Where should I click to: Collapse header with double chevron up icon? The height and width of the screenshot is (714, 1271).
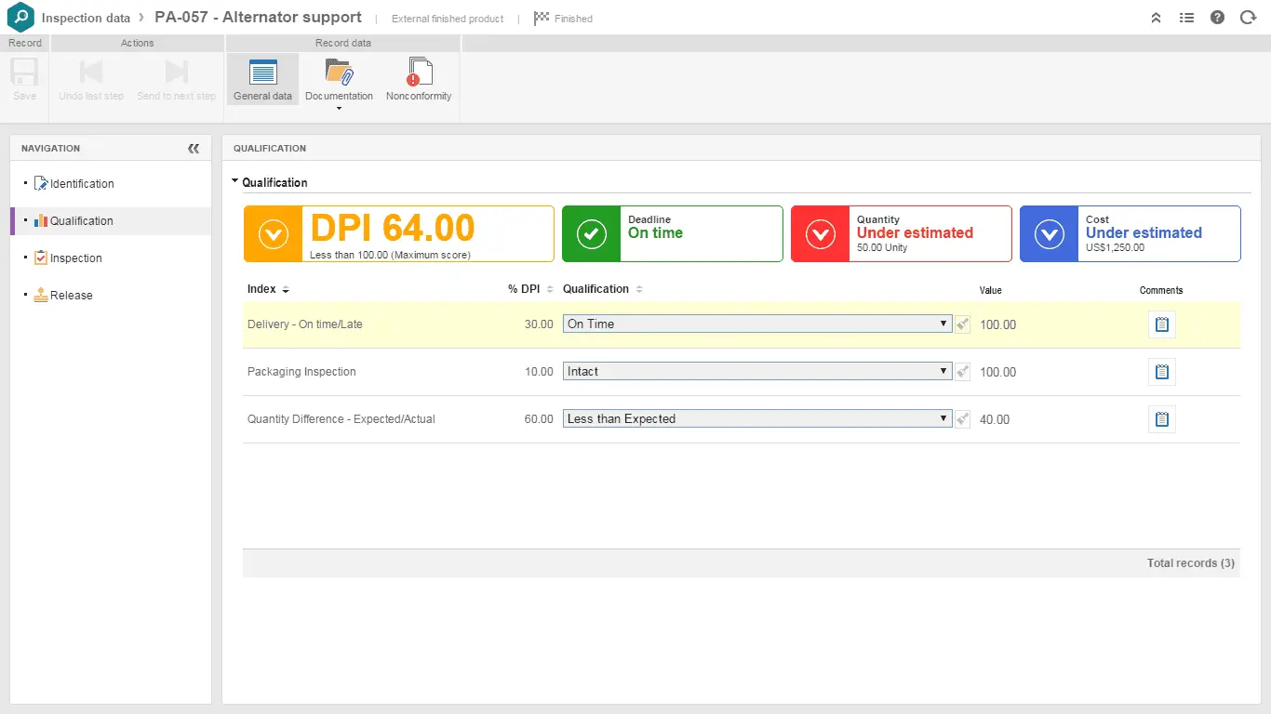(x=1156, y=18)
